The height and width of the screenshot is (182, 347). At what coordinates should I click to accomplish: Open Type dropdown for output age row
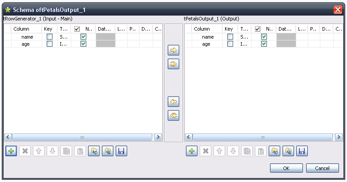[x=244, y=44]
